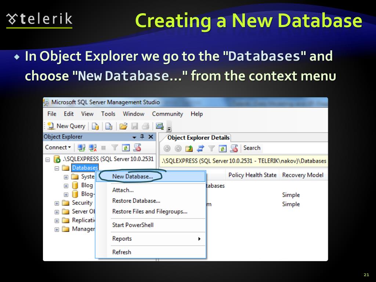The width and height of the screenshot is (376, 282).
Task: Open the Community menu
Action: coord(167,114)
